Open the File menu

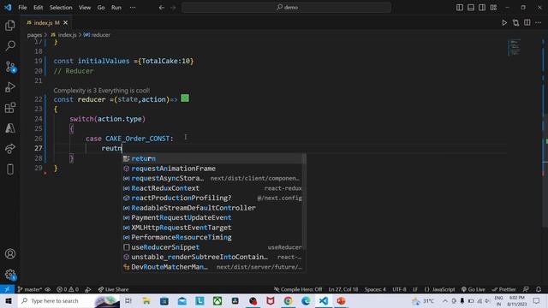coord(22,8)
